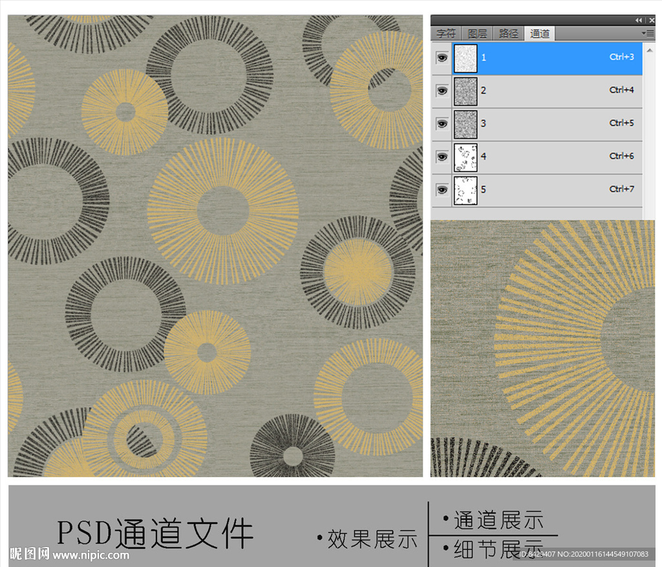
Task: Switch to the 路径 tab
Action: tap(508, 34)
